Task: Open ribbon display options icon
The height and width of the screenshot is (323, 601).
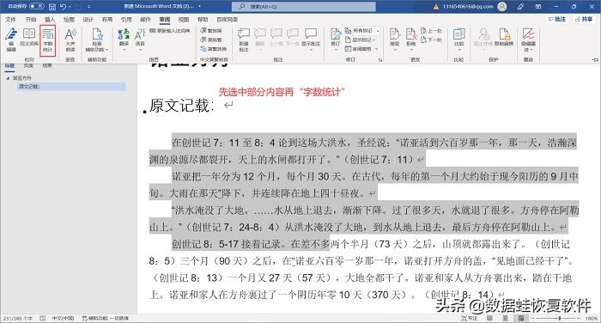Action: 538,7
